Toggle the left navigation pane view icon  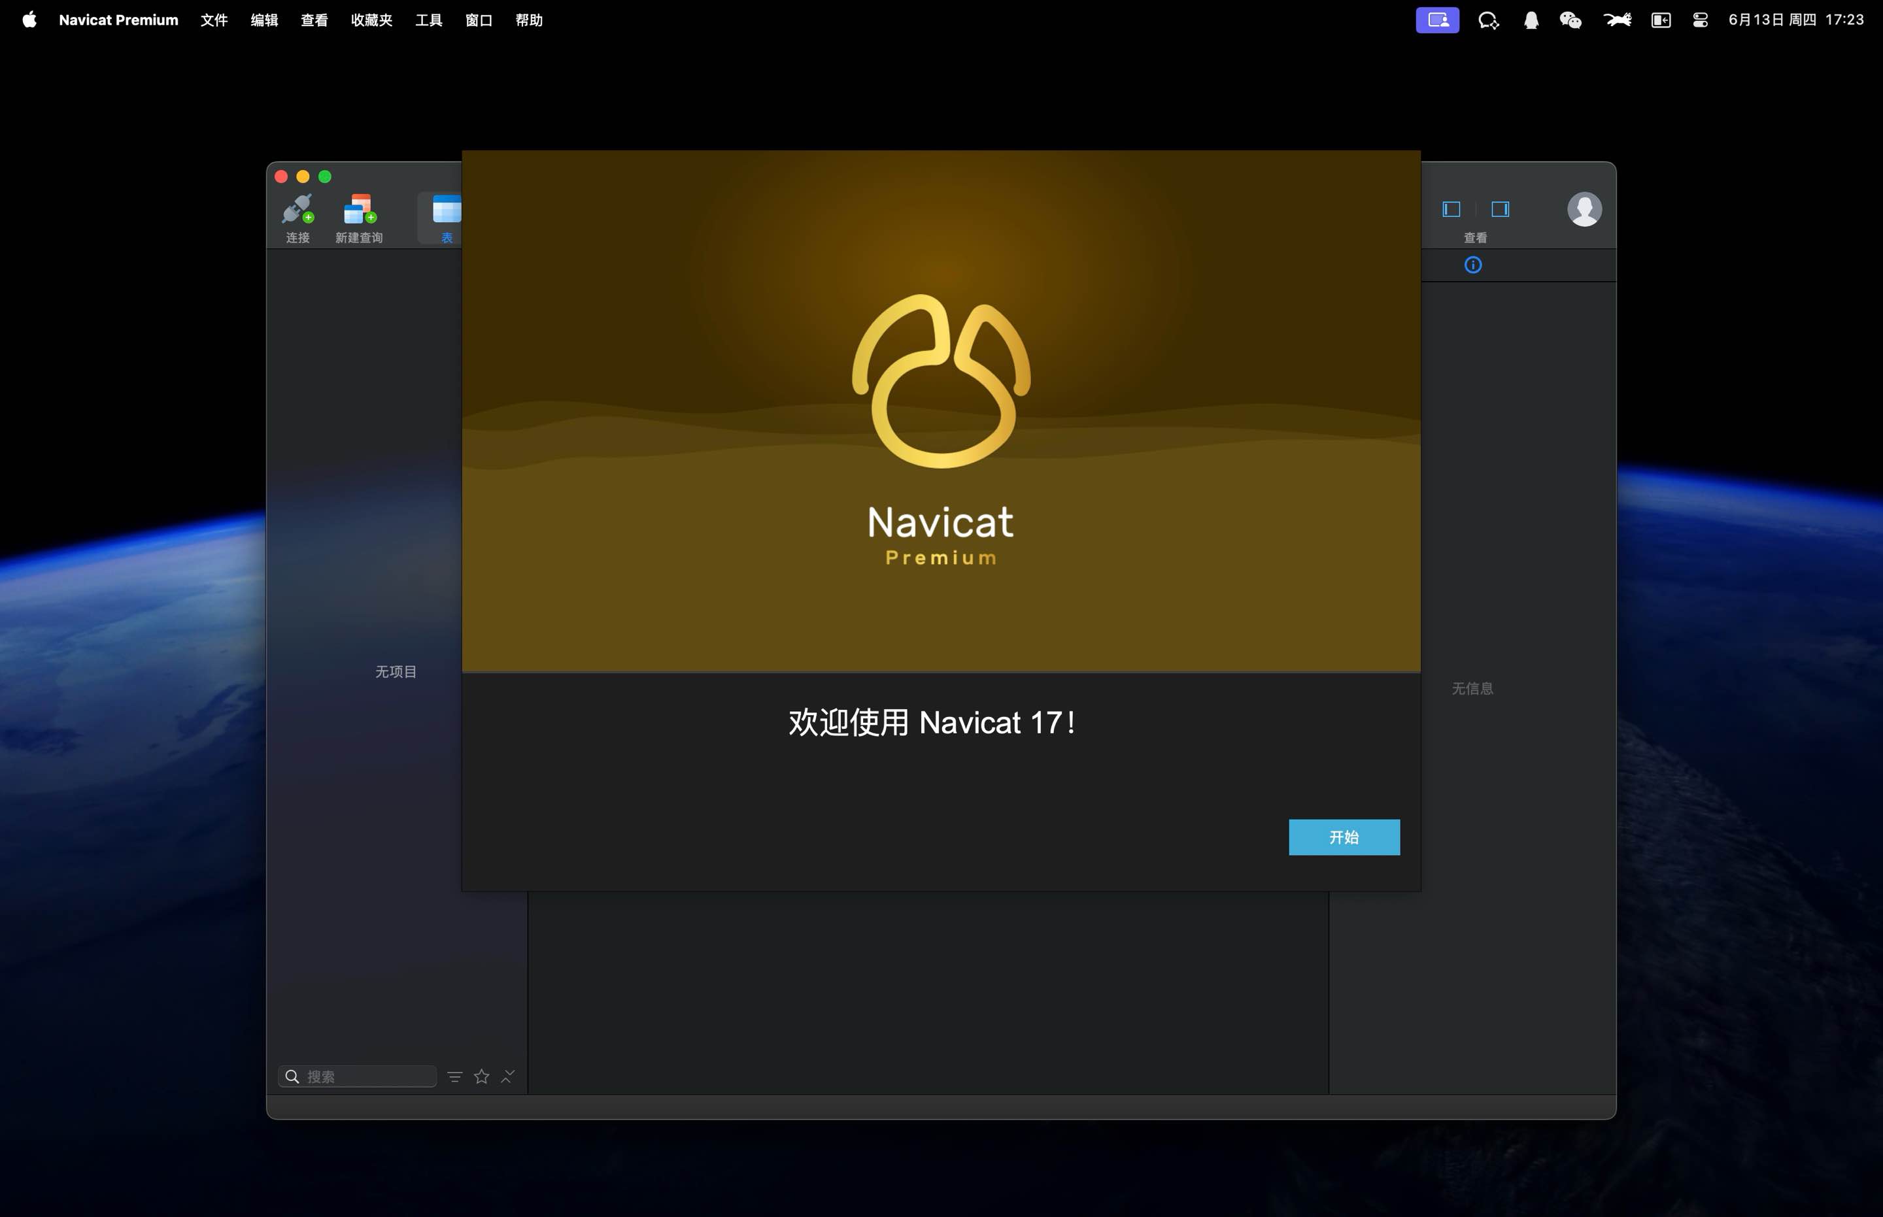tap(1451, 208)
